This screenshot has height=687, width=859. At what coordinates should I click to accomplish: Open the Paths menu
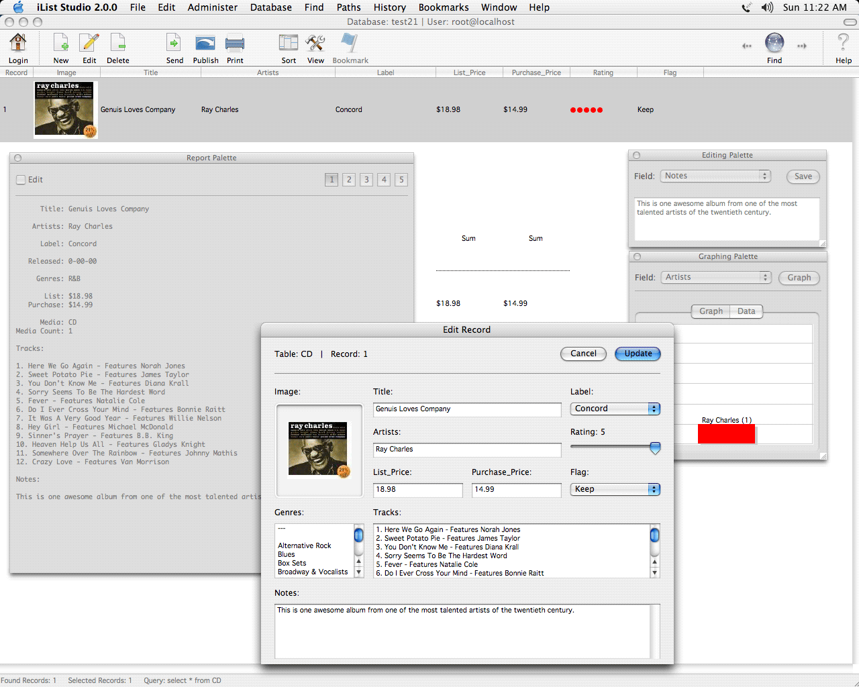click(349, 7)
